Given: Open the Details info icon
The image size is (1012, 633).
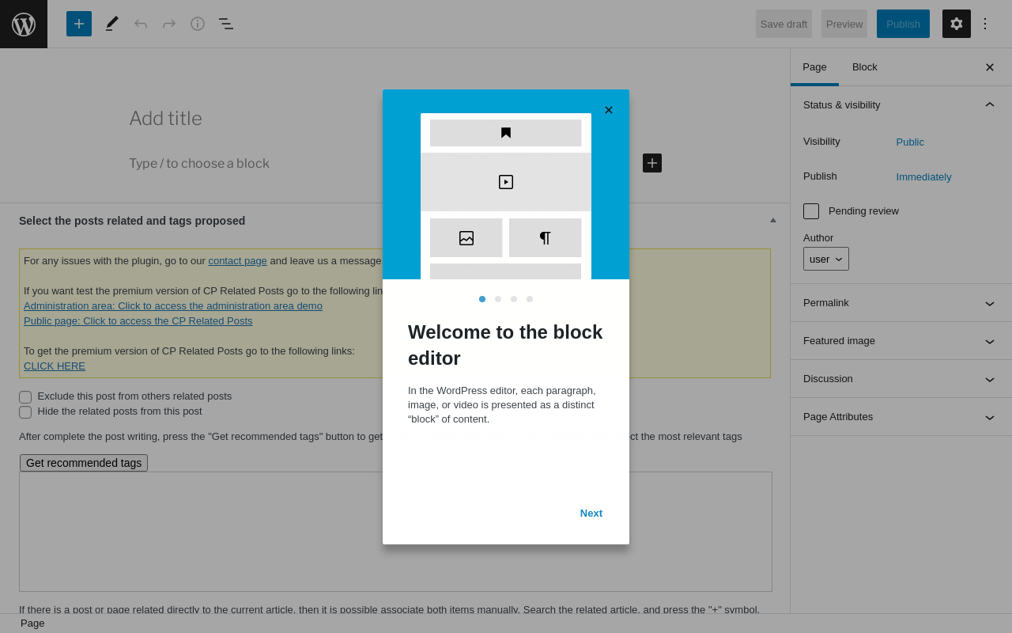Looking at the screenshot, I should click(198, 24).
